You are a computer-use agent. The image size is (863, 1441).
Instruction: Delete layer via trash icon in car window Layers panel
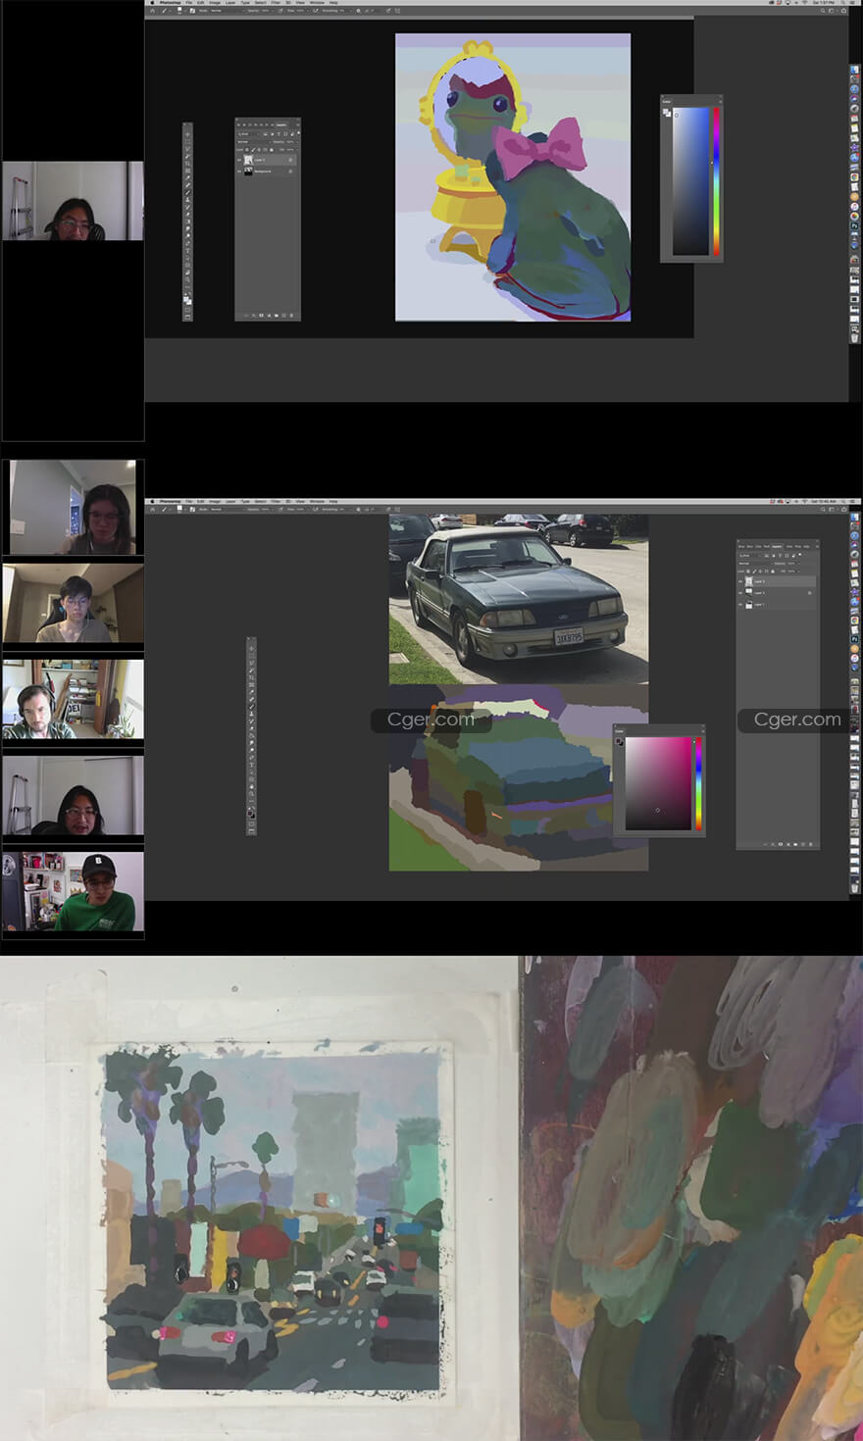coord(810,844)
